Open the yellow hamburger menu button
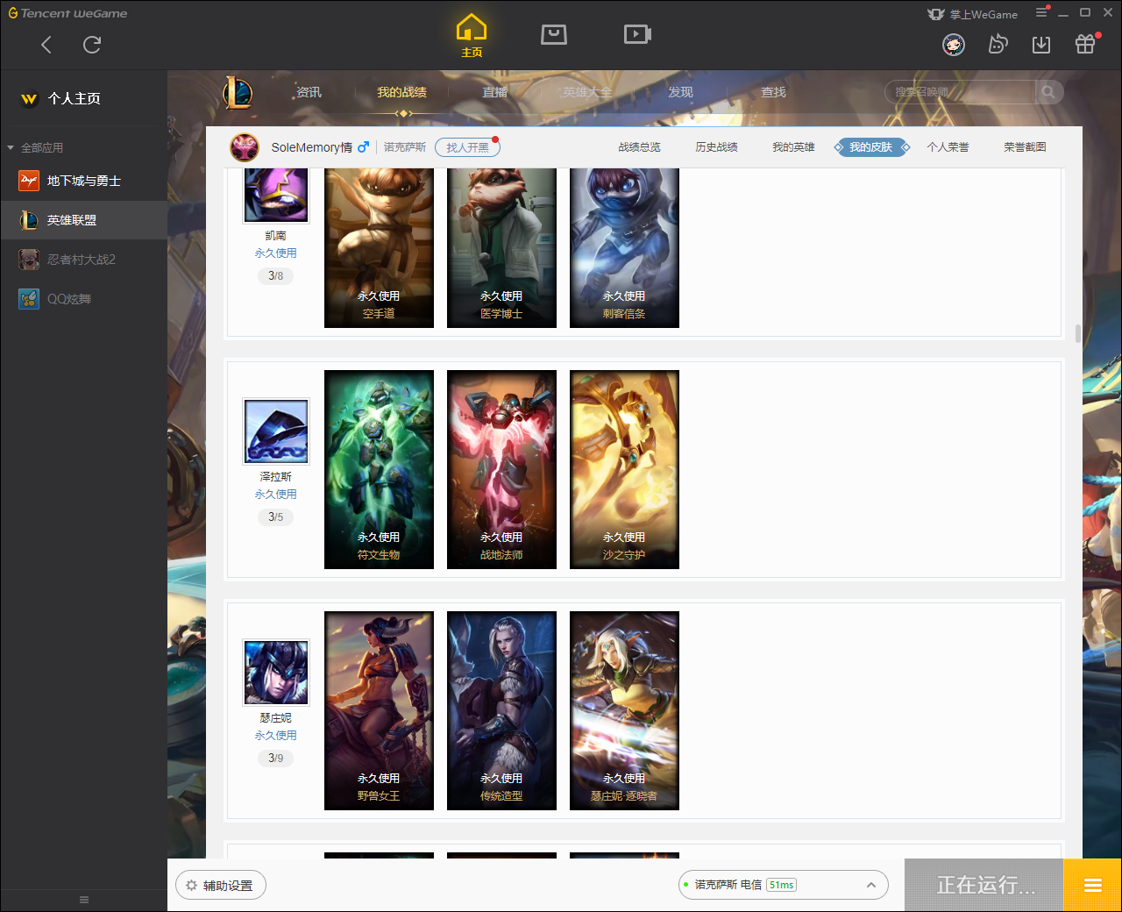The image size is (1122, 912). (1092, 885)
